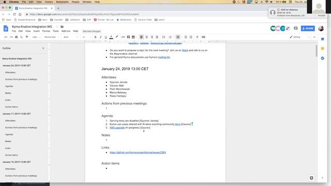This screenshot has width=331, height=186.
Task: Click the See new changes button
Action: 92,31
